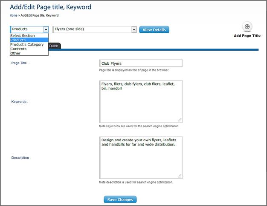Expand the Flyers (one side) dropdown arrow
Viewport: 267px width, 206px height.
134,29
